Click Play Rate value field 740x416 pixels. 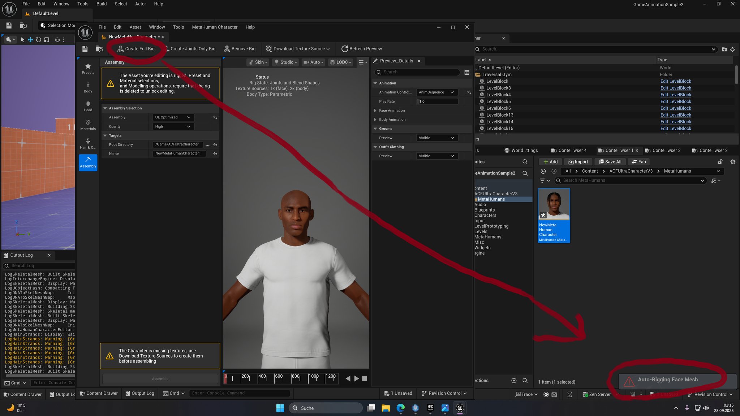[437, 101]
